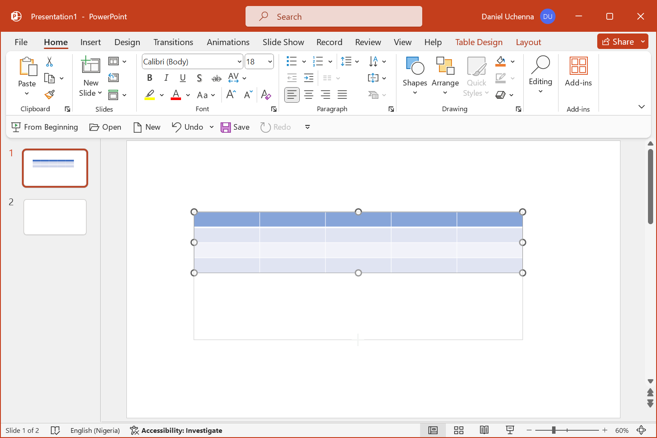
Task: Click the Increase Font Size icon
Action: coord(231,94)
